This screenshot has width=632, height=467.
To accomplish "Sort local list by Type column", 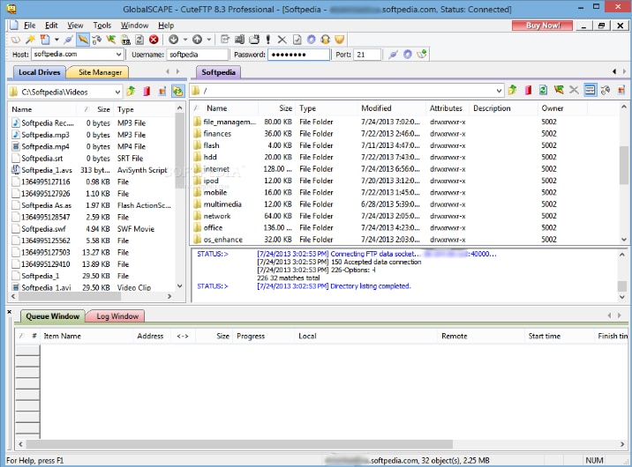I will 145,109.
